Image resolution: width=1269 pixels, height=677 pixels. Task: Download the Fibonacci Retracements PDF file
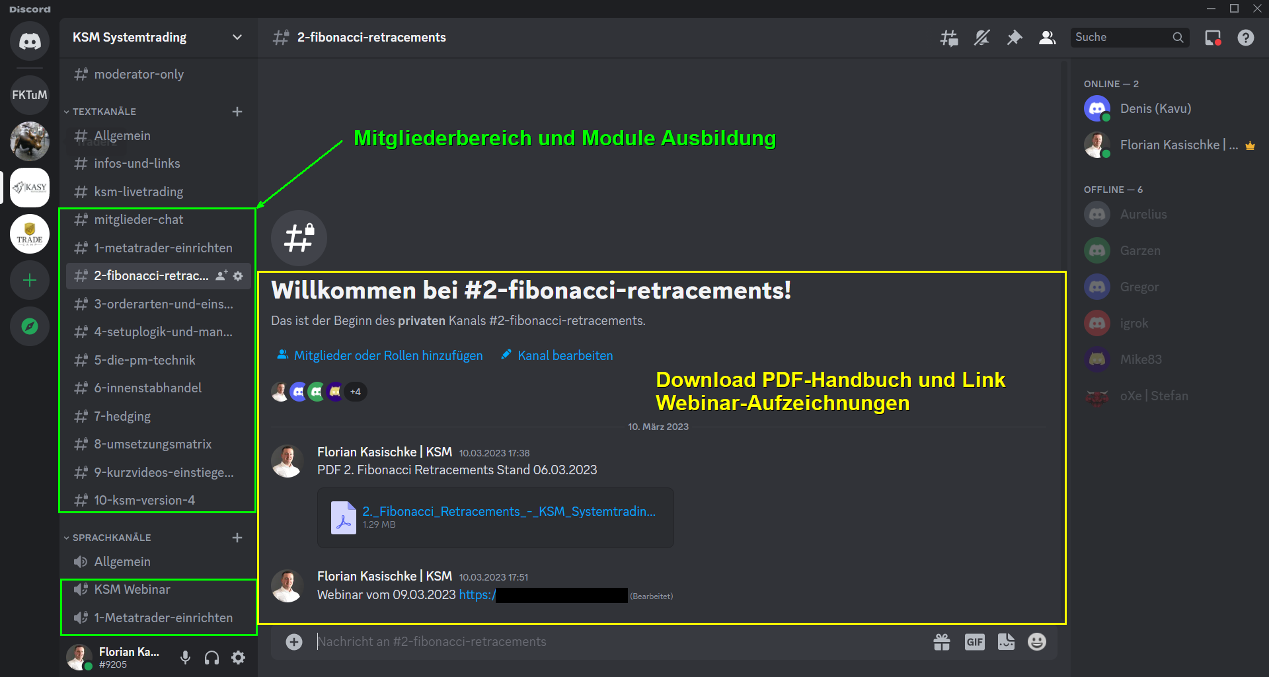pos(509,511)
